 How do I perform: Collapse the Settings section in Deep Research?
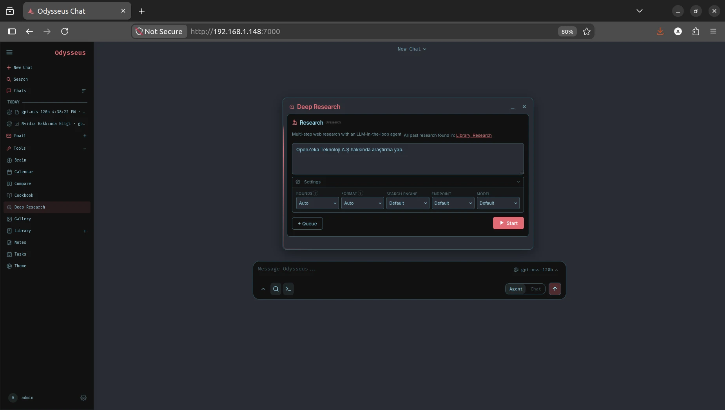click(408, 182)
